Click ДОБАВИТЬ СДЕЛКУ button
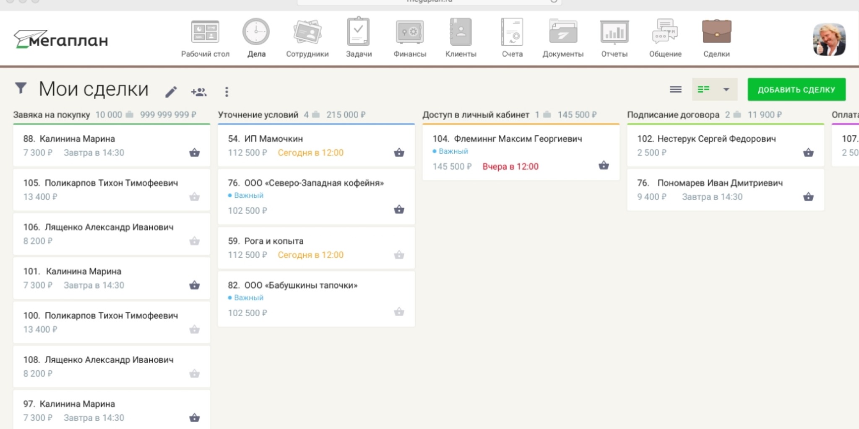The height and width of the screenshot is (429, 859). [x=797, y=89]
